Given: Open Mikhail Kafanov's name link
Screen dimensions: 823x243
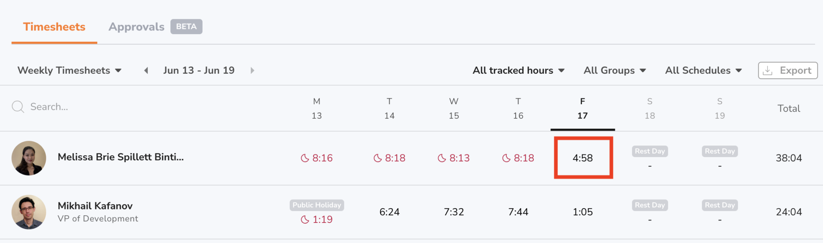Looking at the screenshot, I should click(95, 206).
